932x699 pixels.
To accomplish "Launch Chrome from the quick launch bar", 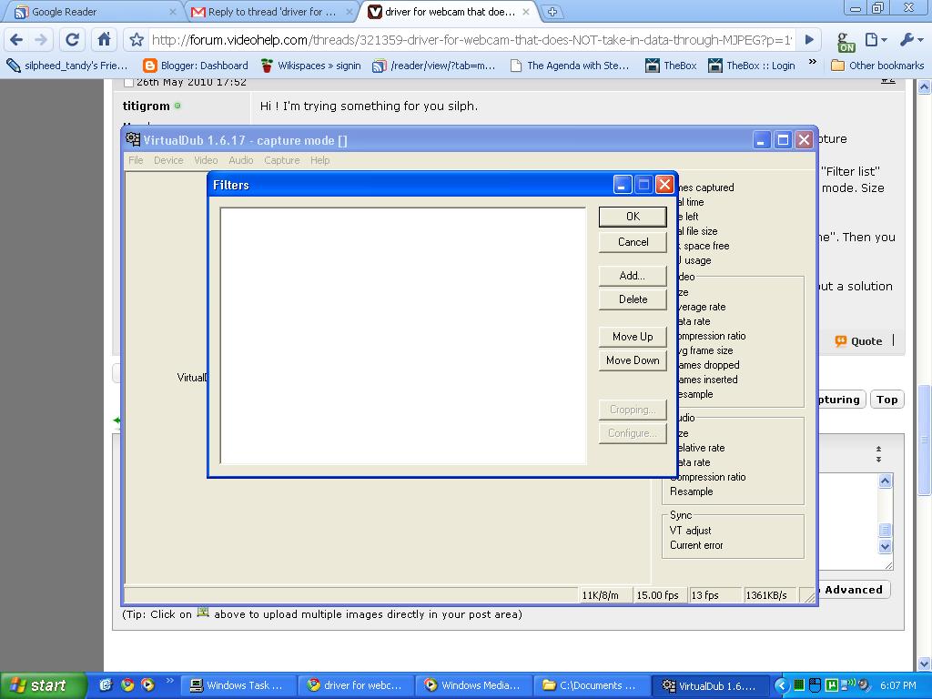I will 127,684.
